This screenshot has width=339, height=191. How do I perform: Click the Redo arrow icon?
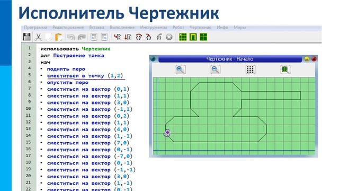click(x=82, y=37)
